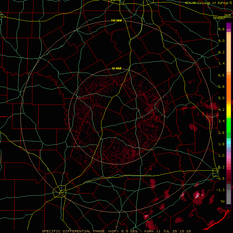
Task: Click the [PHAS] unit label above the color scale
Action: pos(219,18)
